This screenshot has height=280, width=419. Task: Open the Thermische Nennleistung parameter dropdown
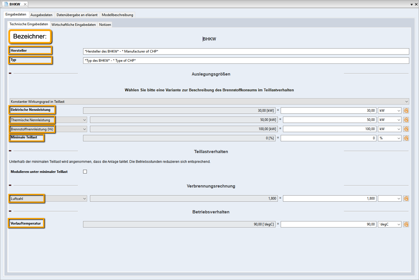[x=85, y=120]
